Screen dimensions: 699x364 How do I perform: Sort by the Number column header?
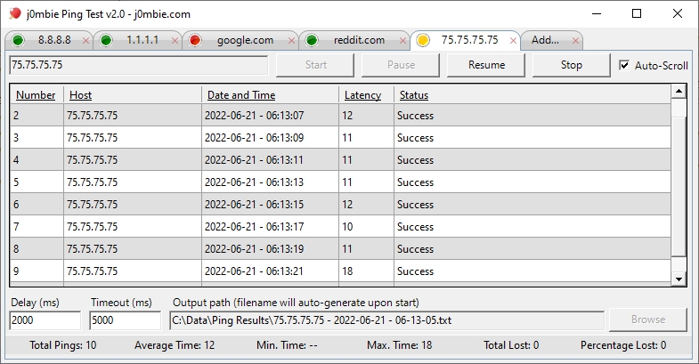click(36, 95)
